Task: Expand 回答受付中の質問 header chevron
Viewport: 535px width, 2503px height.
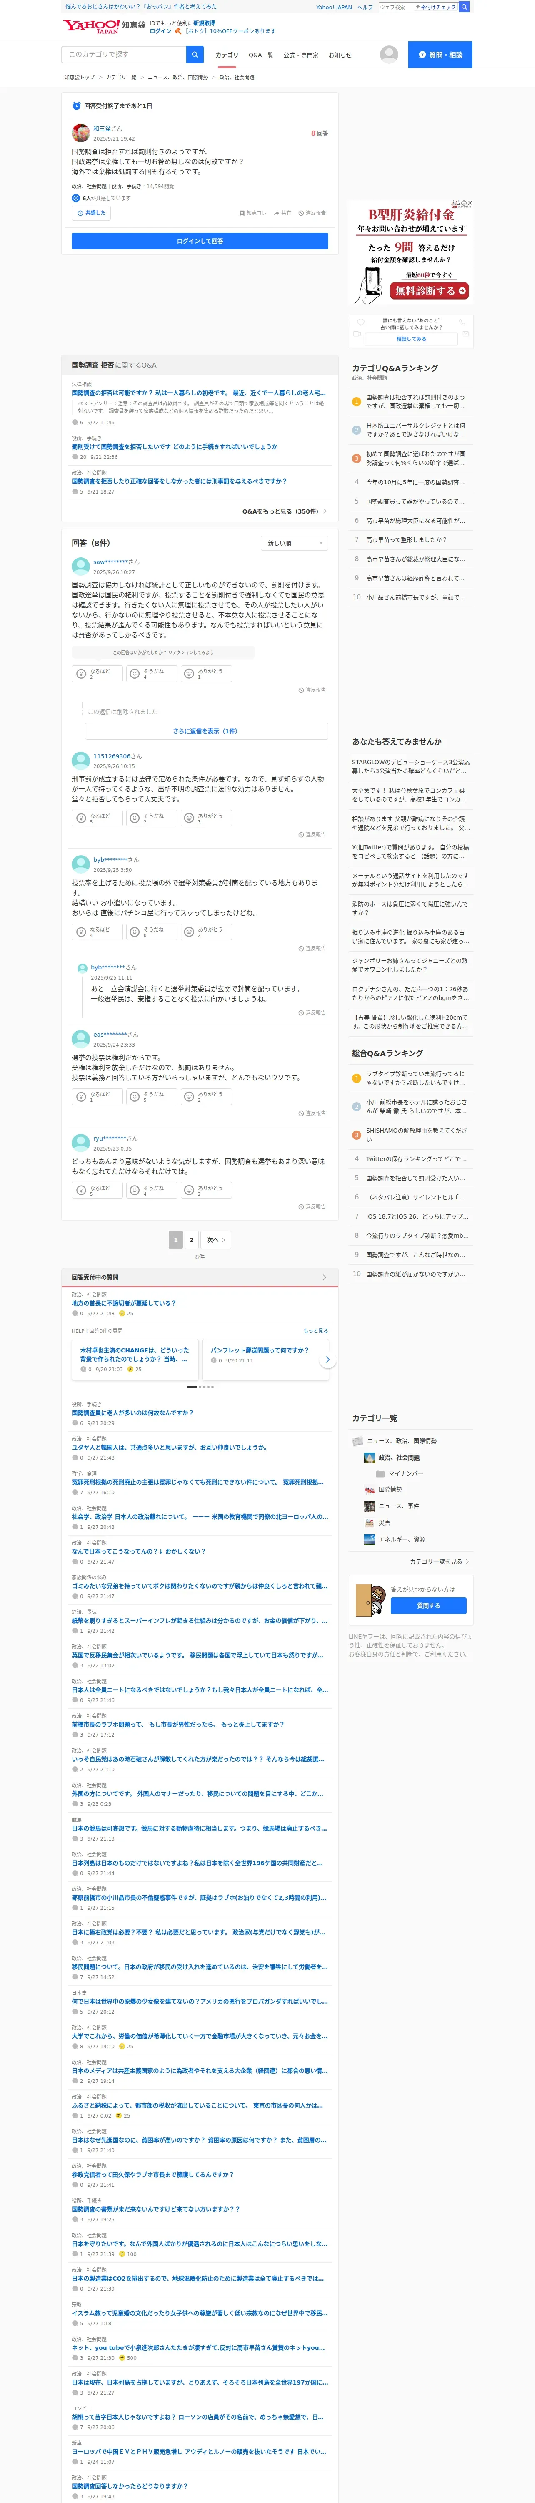Action: [x=324, y=1278]
